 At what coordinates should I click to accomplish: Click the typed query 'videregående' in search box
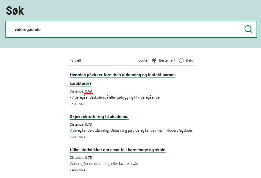[x=28, y=29]
